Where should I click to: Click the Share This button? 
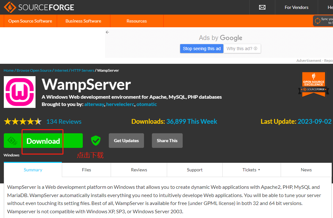click(x=167, y=141)
